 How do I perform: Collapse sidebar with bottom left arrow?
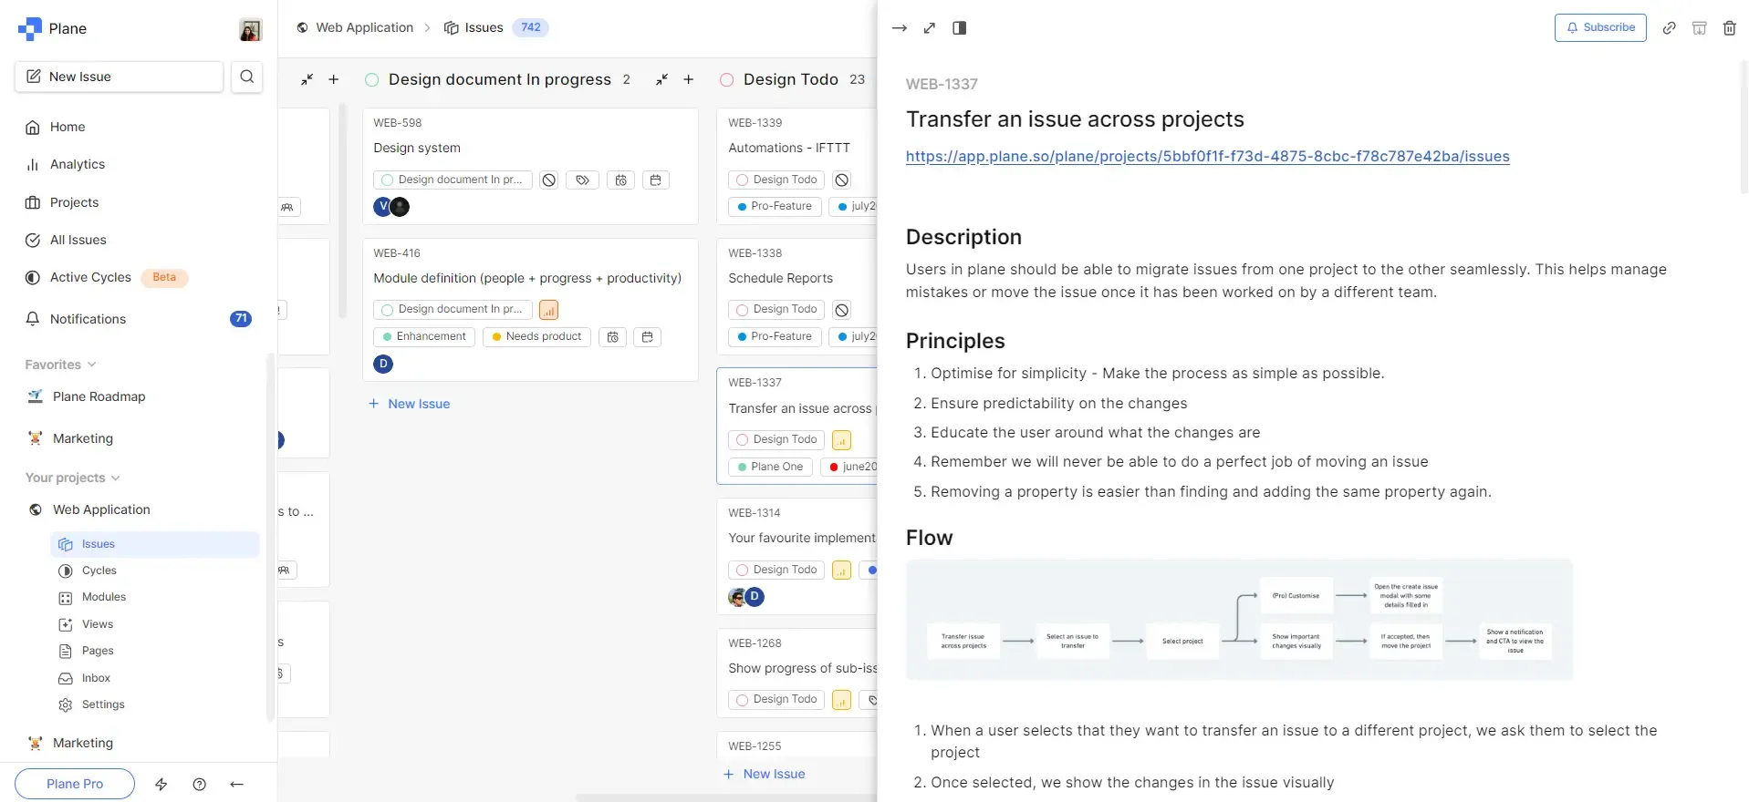tap(237, 784)
